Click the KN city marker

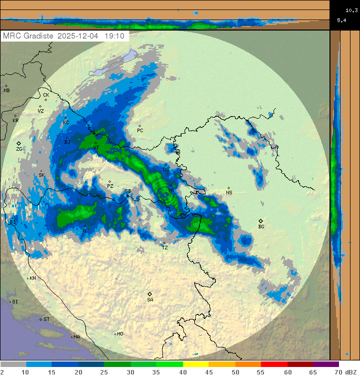(x=27, y=278)
